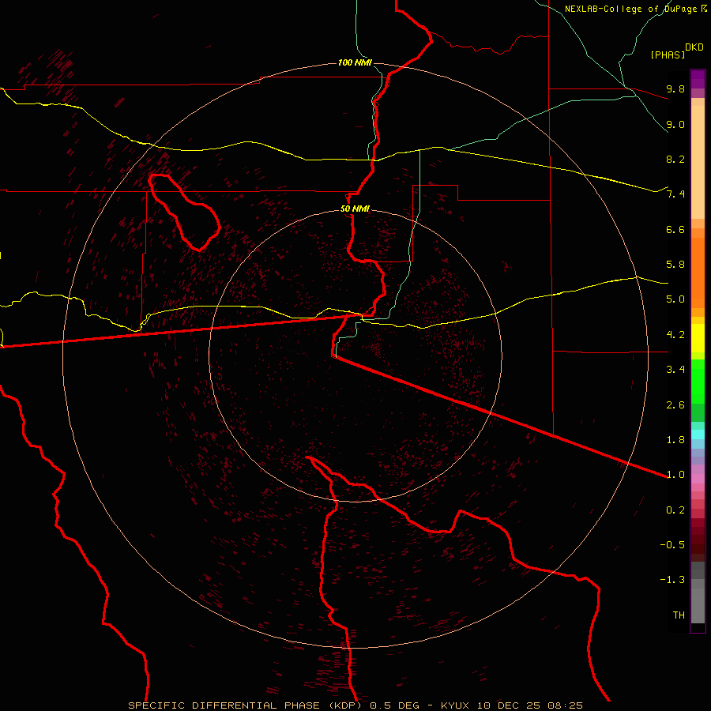Click the Specific Differential Phase caption text
The image size is (711, 711).
[x=236, y=705]
